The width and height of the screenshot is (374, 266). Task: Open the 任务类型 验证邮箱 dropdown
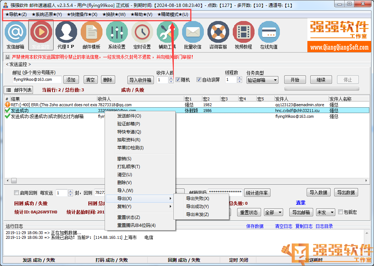pyautogui.click(x=262, y=80)
